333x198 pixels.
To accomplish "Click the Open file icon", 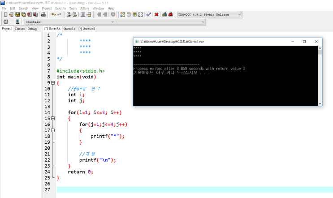I will tap(12, 14).
